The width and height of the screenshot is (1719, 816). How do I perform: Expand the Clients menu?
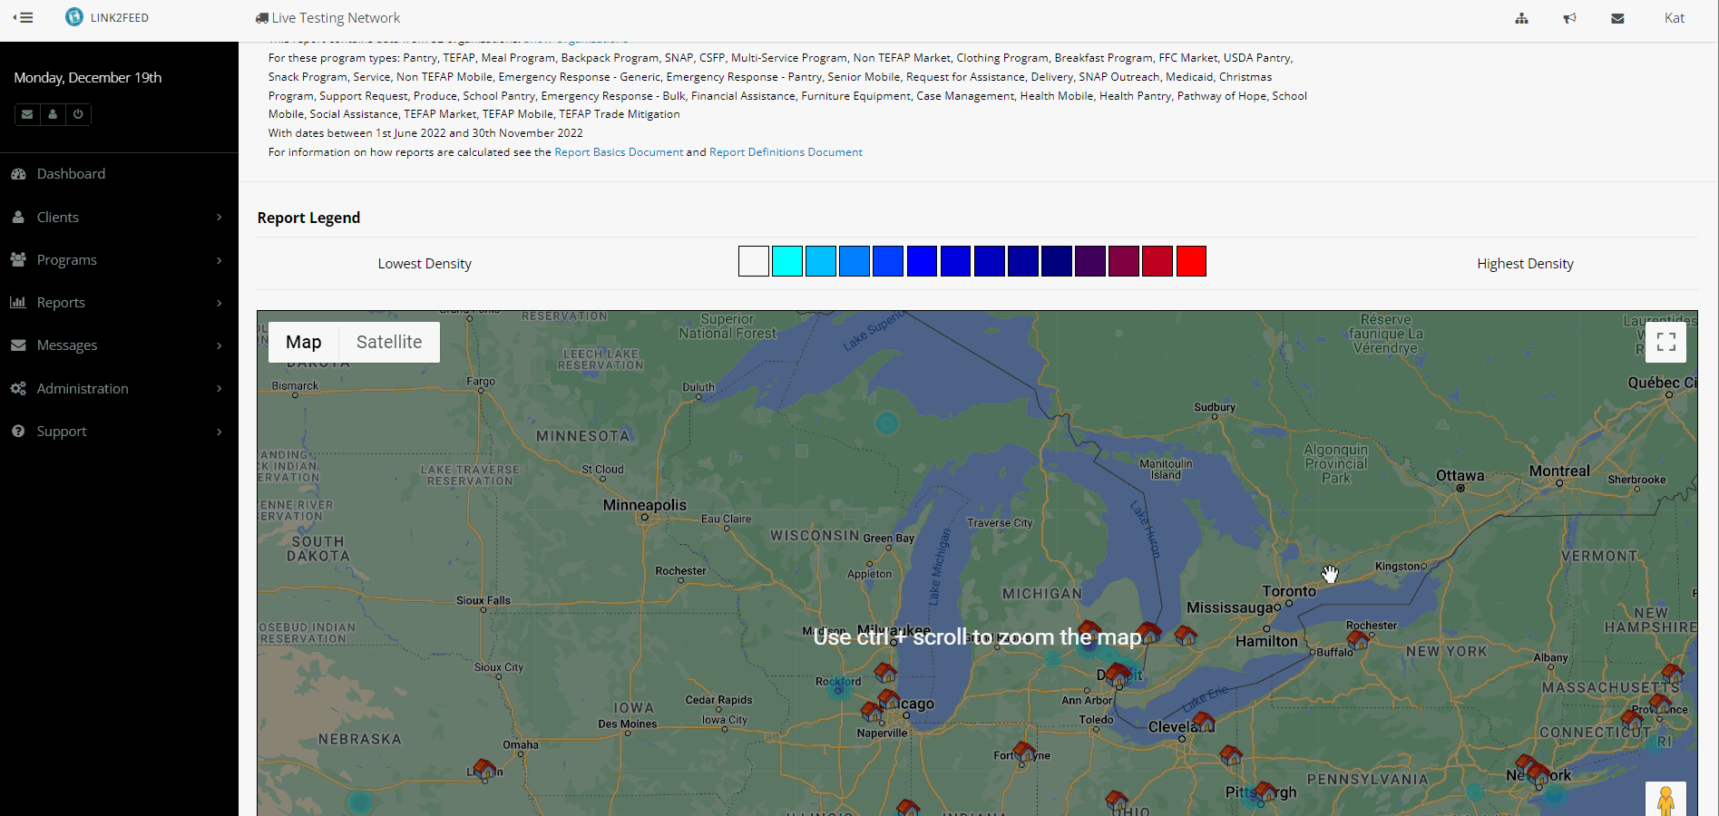(x=58, y=217)
